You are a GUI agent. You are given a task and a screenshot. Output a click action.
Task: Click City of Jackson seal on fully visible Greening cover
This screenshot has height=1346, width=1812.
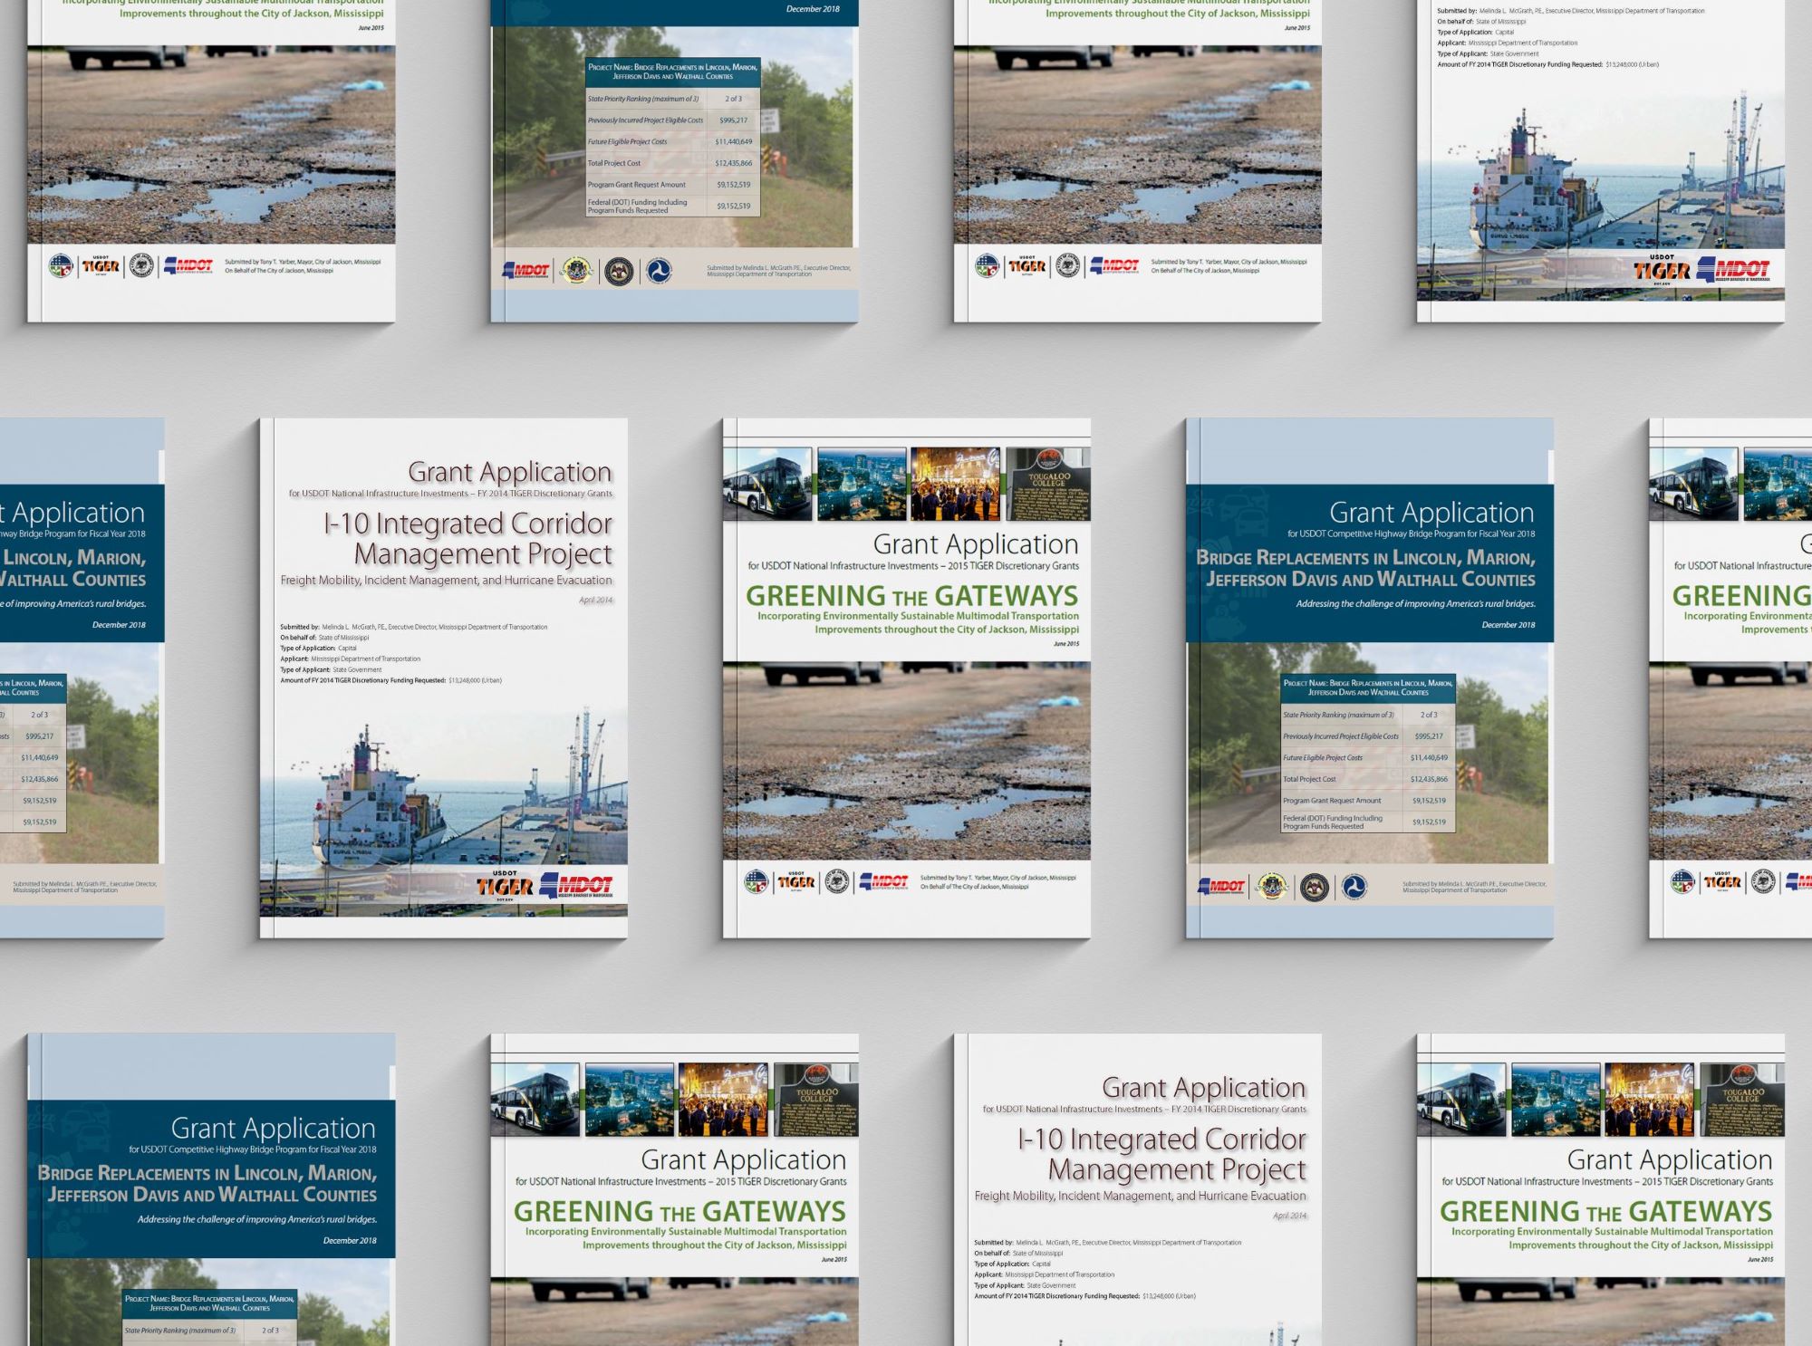pyautogui.click(x=837, y=881)
